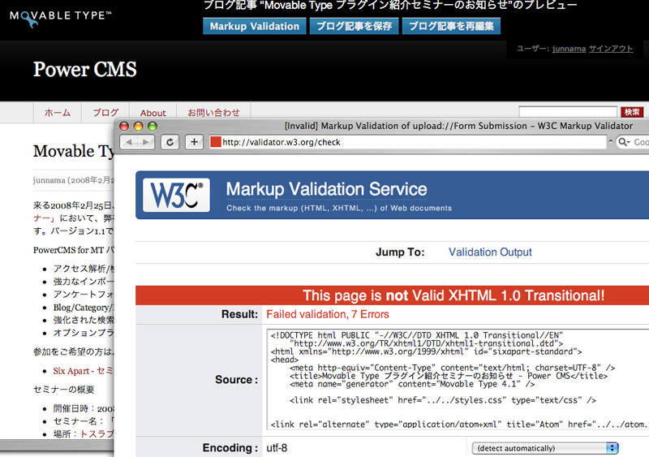
Task: Click the article title Movable Ty heading
Action: 74,151
